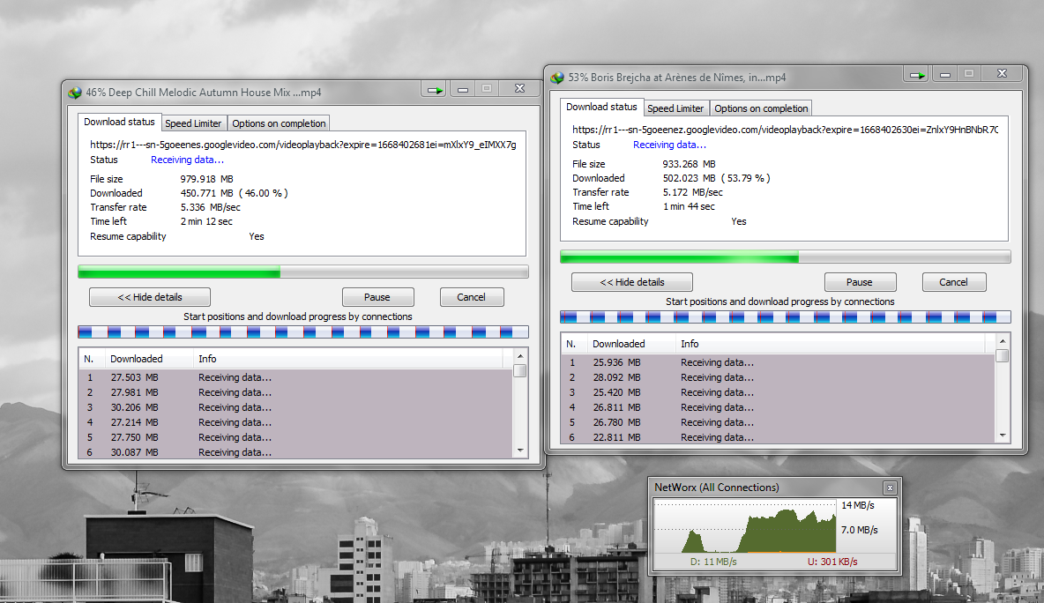
Task: Click the transfer rate 5.336 MB/sec
Action: click(x=210, y=207)
